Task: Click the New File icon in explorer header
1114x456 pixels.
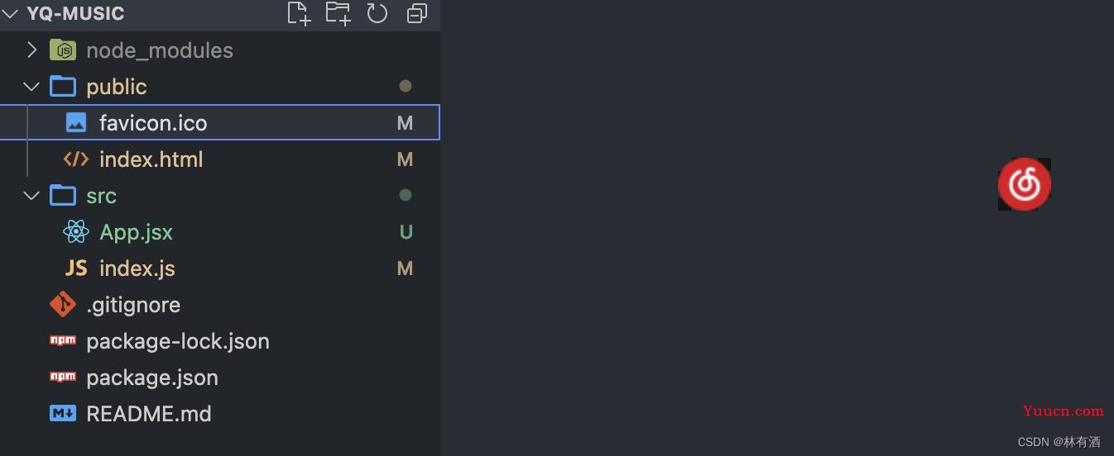Action: [299, 13]
